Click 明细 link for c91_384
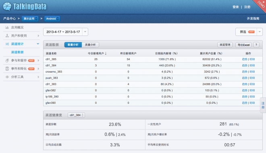The width and height of the screenshot is (266, 153). click(x=252, y=65)
